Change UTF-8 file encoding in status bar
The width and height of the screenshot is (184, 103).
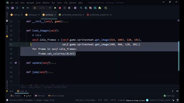pyautogui.click(x=113, y=100)
